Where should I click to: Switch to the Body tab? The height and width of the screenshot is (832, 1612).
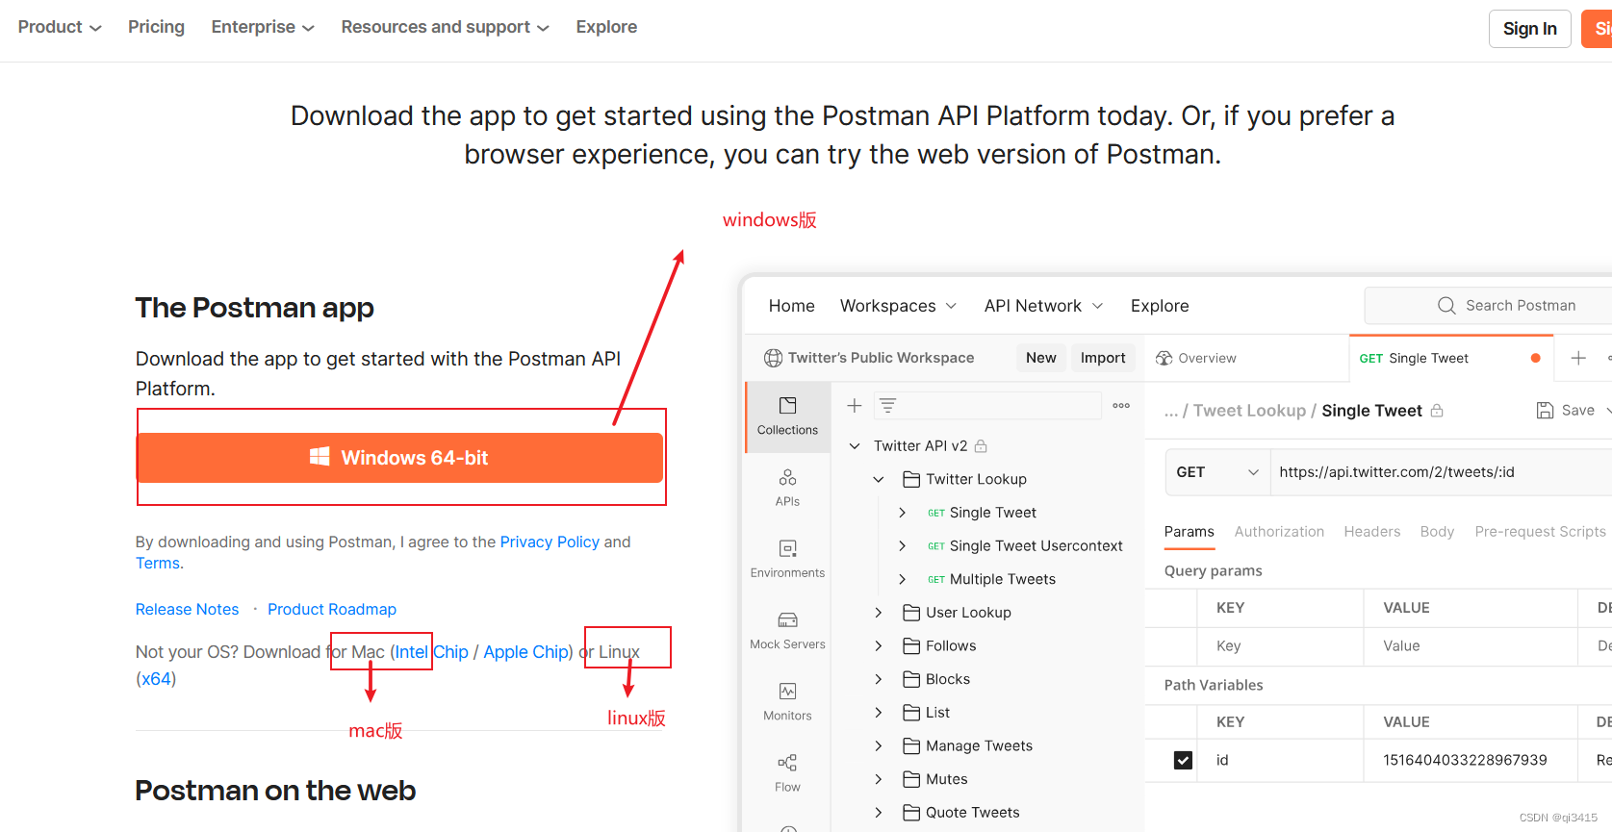[x=1437, y=532]
